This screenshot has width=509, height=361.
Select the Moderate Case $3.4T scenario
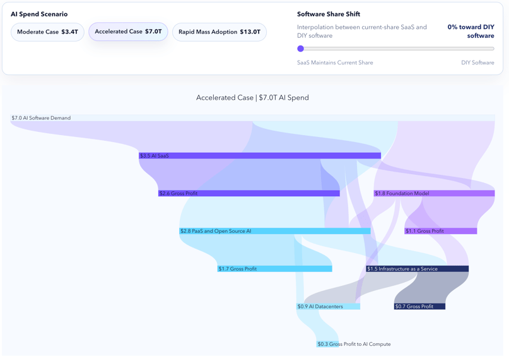click(x=47, y=32)
